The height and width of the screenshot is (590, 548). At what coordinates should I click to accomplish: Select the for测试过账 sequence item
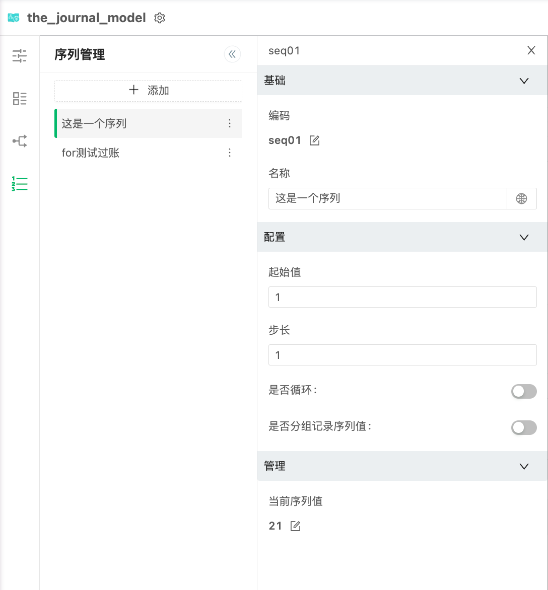(91, 153)
